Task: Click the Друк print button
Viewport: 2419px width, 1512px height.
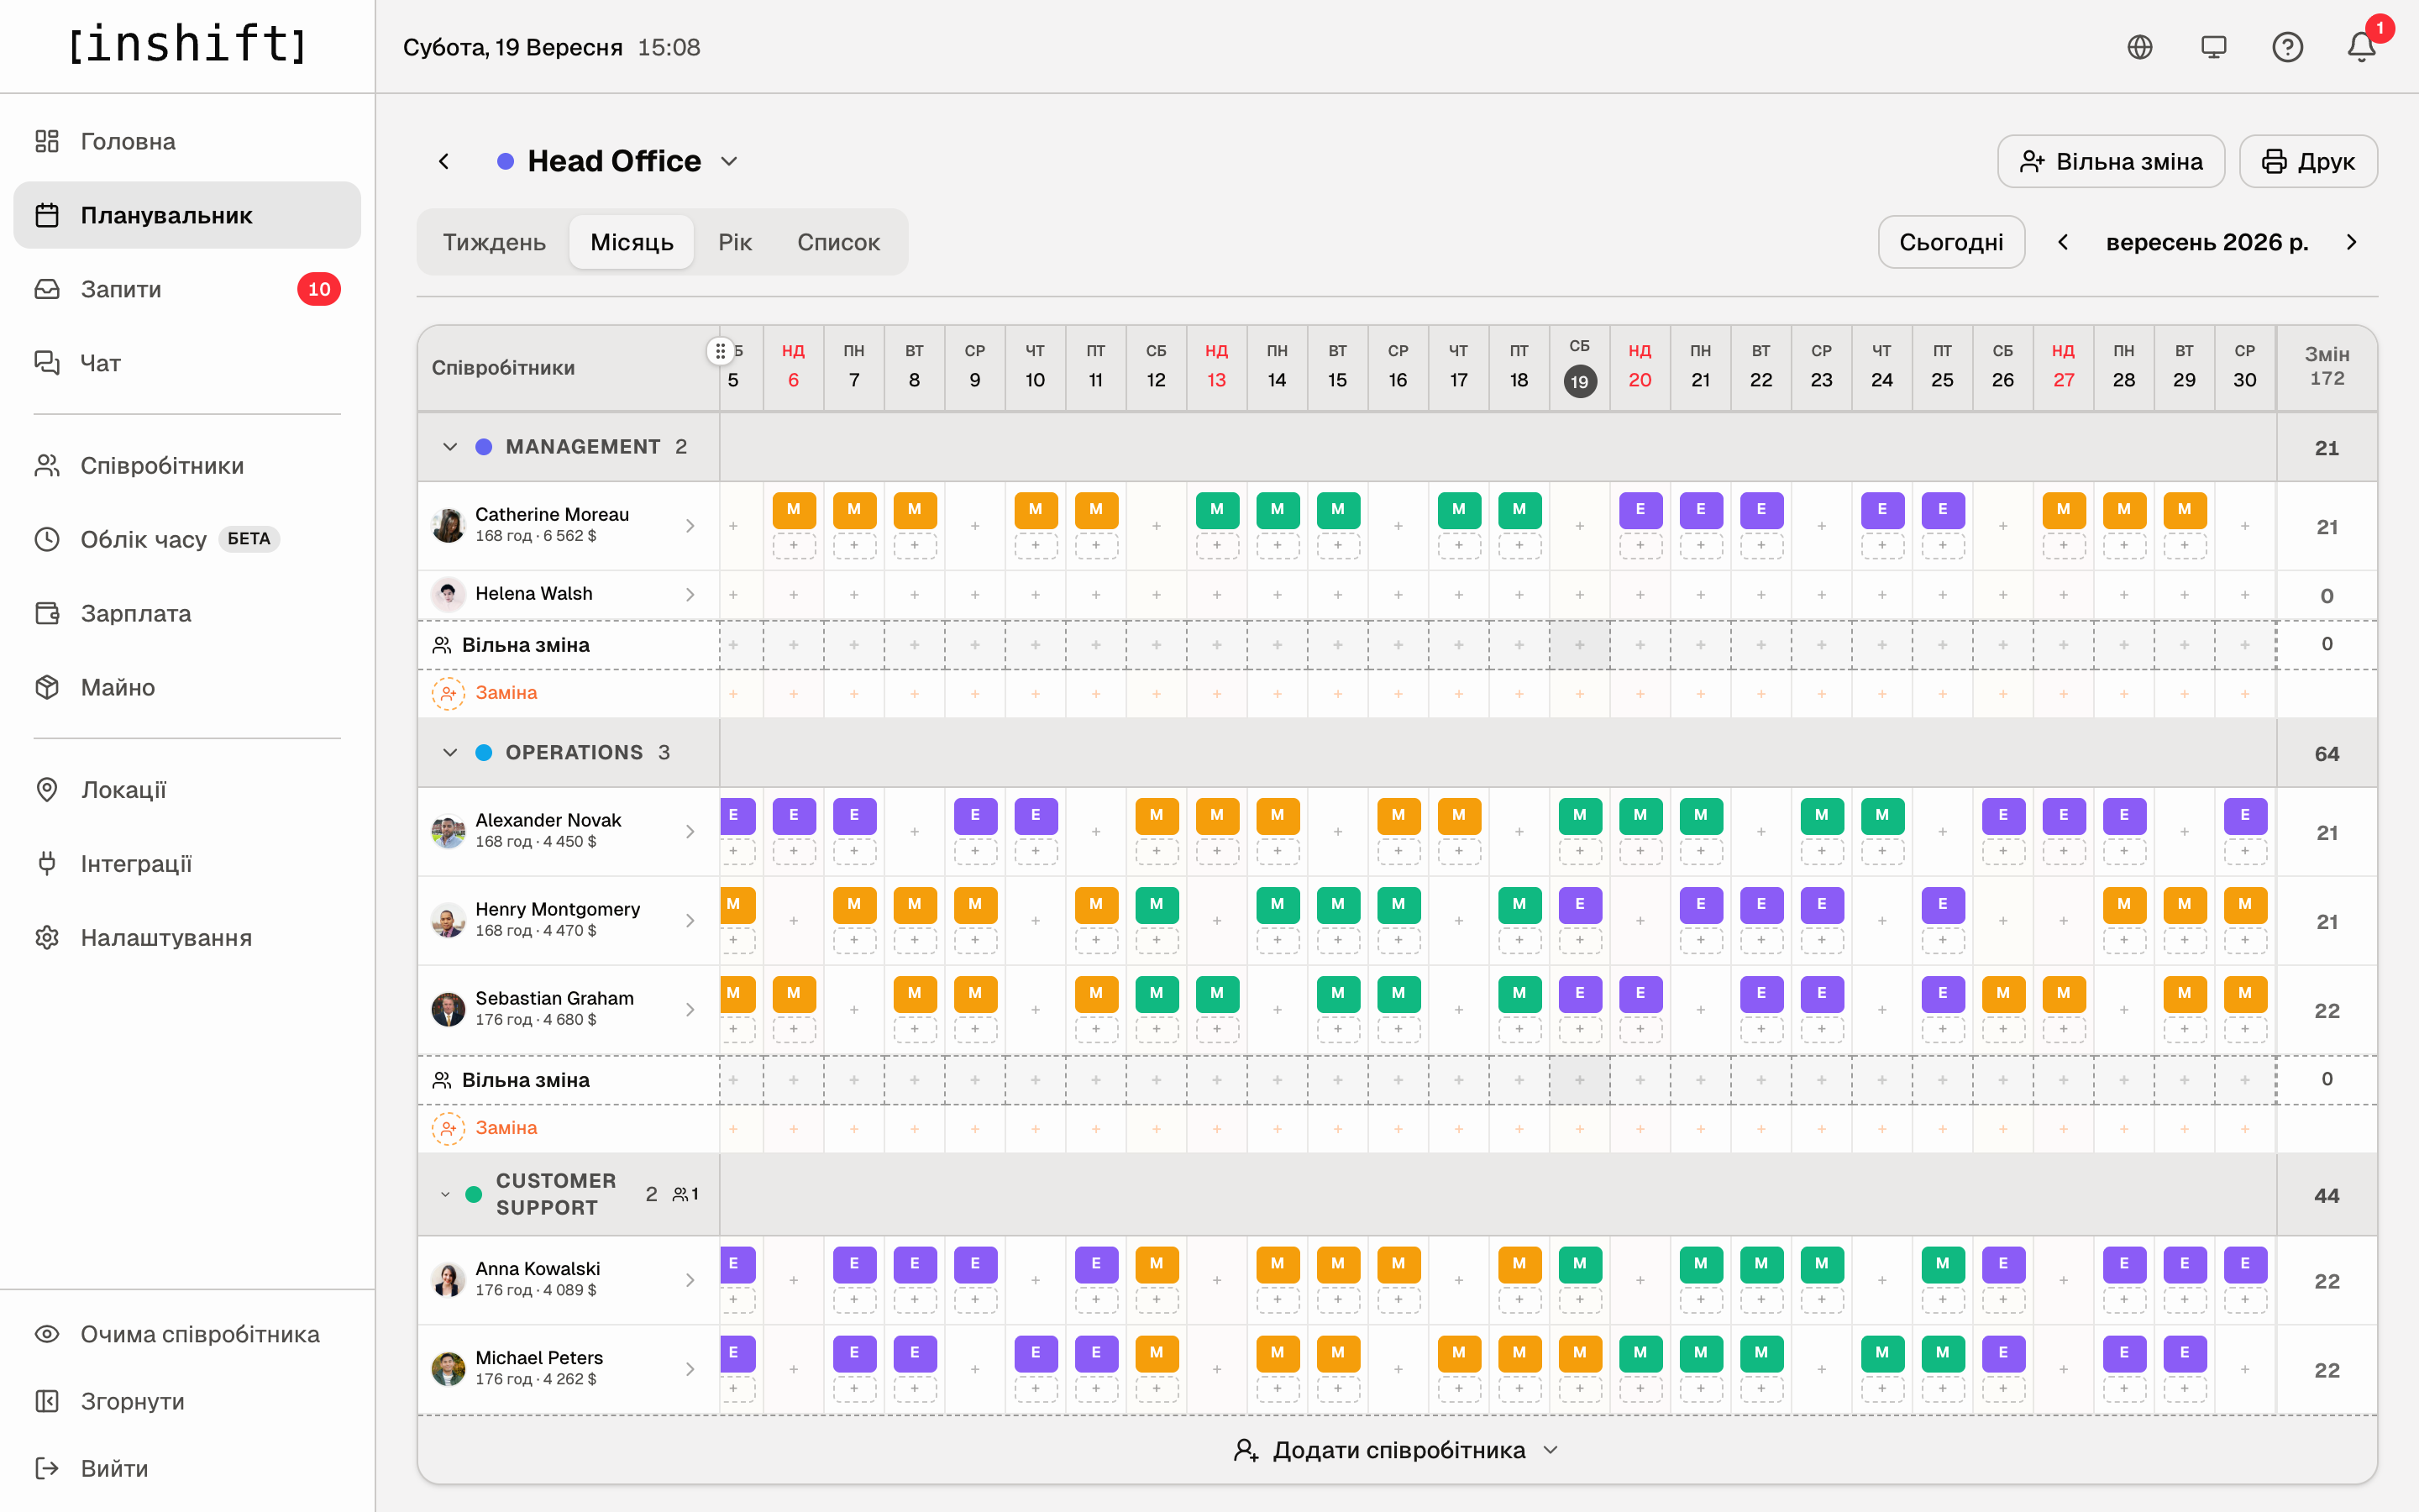Action: [x=2308, y=161]
